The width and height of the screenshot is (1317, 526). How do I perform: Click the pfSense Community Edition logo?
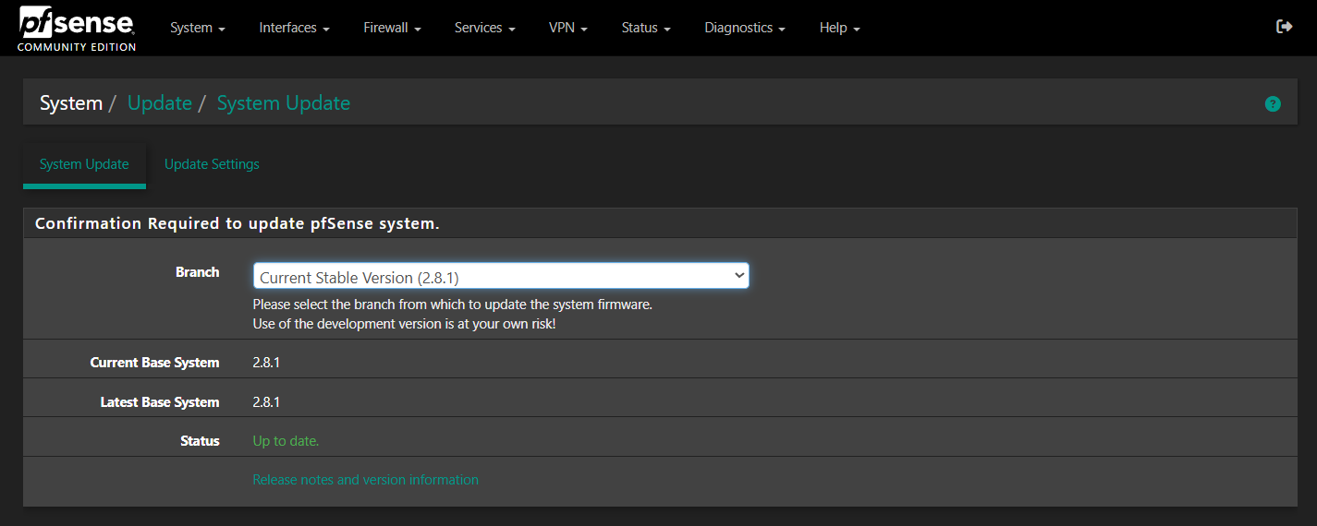pos(77,29)
